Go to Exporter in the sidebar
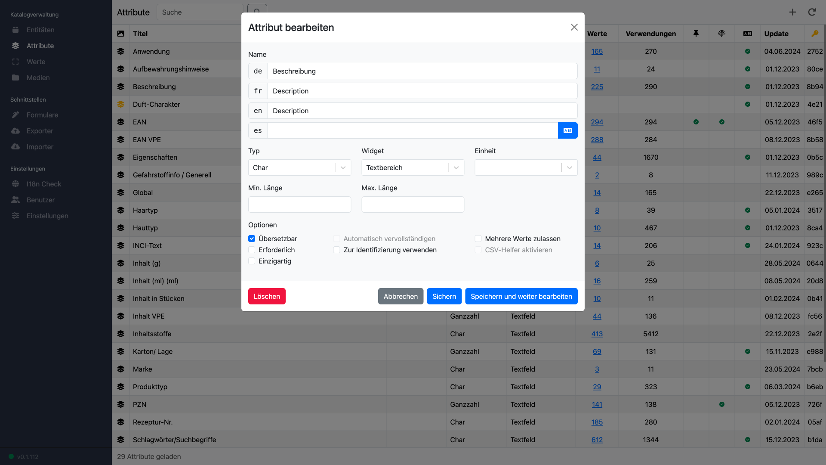This screenshot has width=826, height=465. [40, 131]
